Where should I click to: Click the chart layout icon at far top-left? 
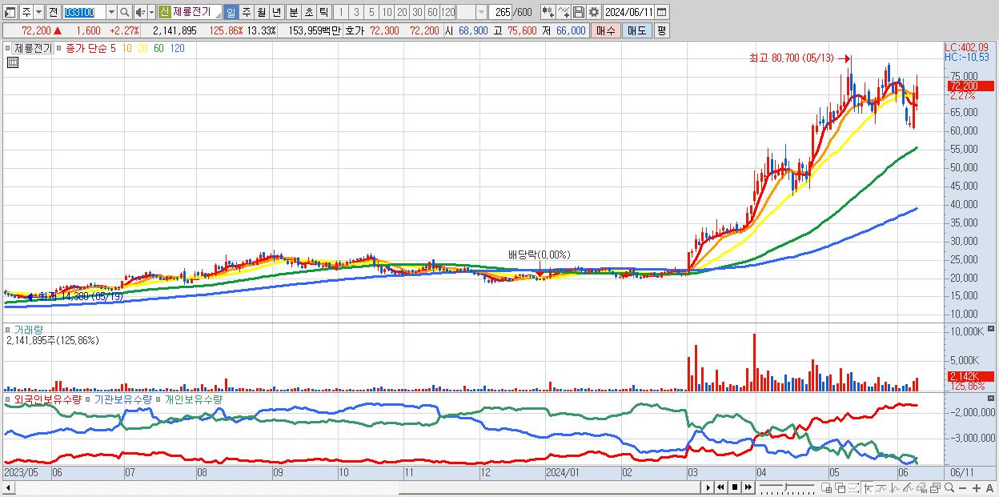point(10,12)
